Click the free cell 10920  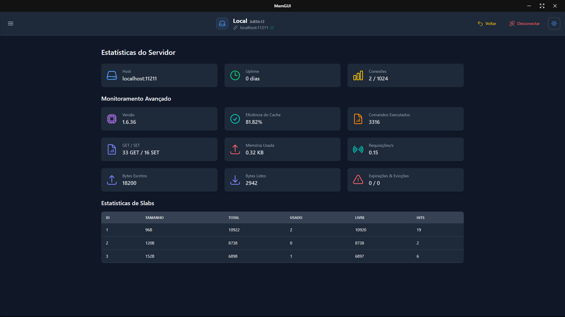361,230
